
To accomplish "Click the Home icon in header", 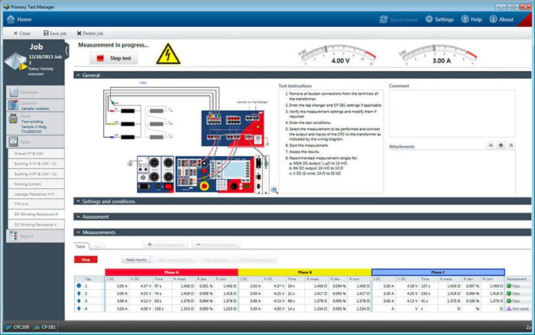I will point(9,19).
